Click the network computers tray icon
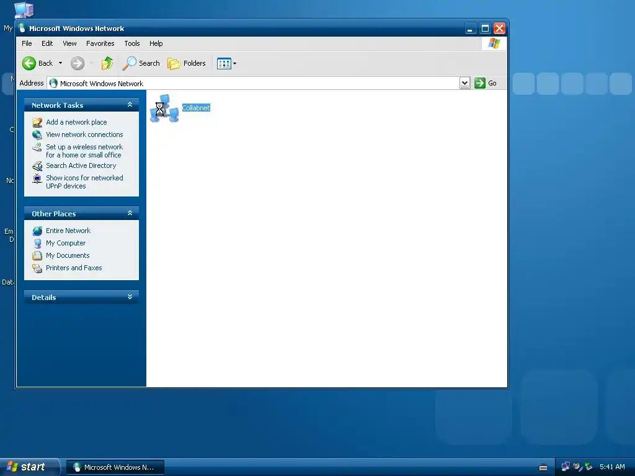The image size is (635, 476). pos(566,467)
